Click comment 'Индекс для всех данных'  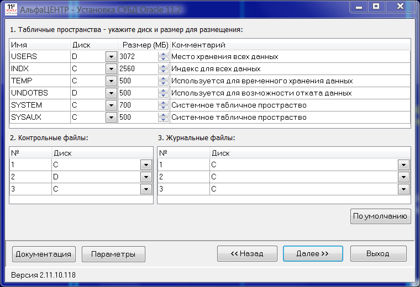point(216,69)
